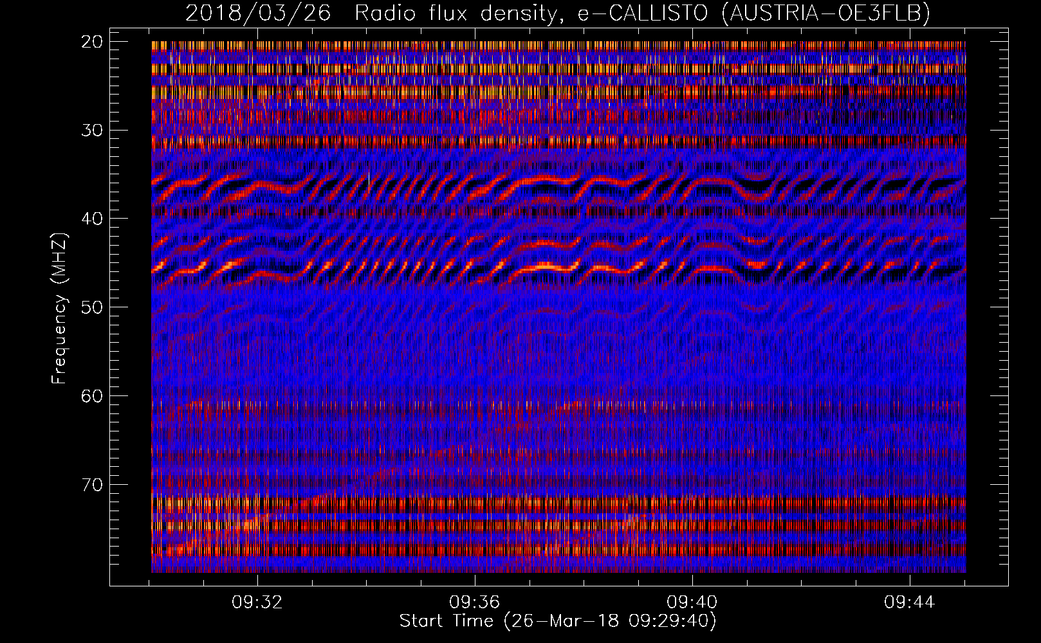Click the 09:32 time tick label

pos(257,602)
